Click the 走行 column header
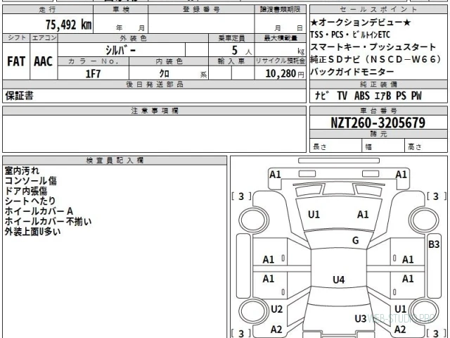Screen dimensions: 450x338 [48, 9]
